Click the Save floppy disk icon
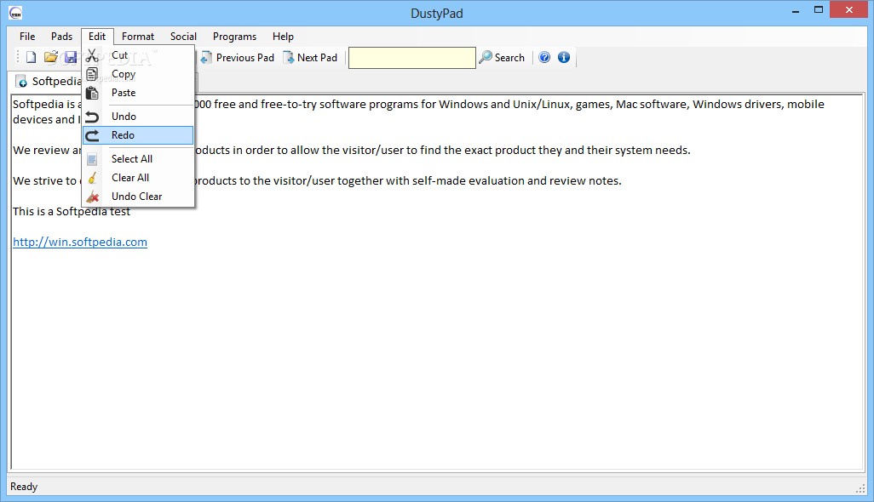 [70, 57]
